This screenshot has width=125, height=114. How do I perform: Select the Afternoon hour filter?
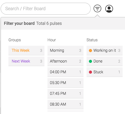point(66,61)
